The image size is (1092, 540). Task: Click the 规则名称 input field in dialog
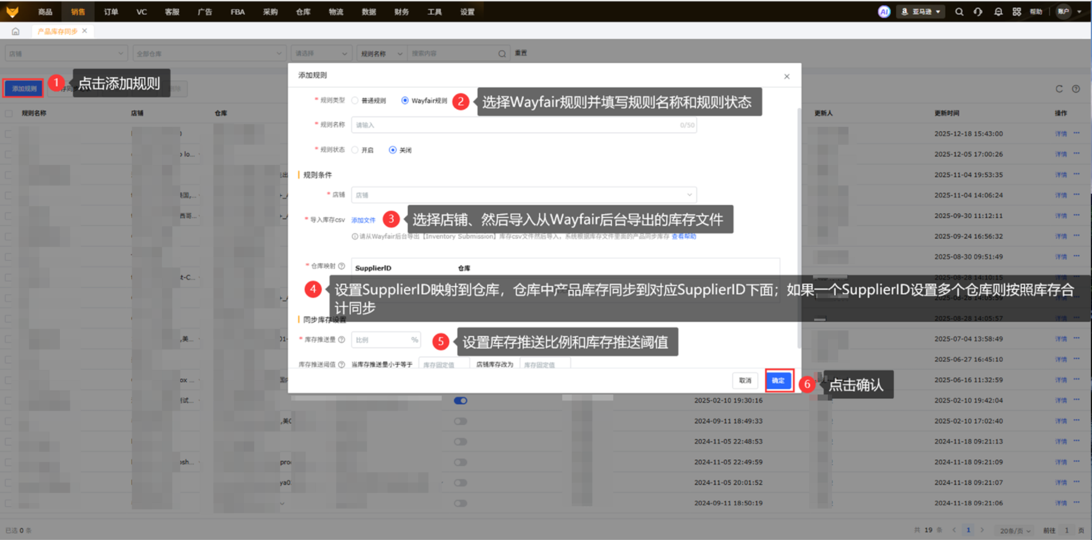pyautogui.click(x=515, y=125)
